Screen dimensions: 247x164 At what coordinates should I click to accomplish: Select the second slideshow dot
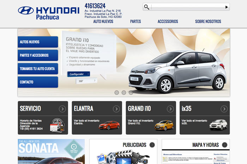click(124, 92)
